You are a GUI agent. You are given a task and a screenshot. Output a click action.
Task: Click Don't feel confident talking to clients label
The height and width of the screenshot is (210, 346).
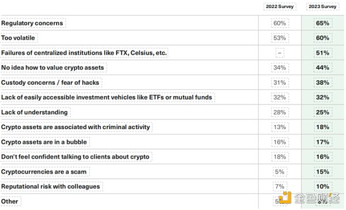[75, 156]
